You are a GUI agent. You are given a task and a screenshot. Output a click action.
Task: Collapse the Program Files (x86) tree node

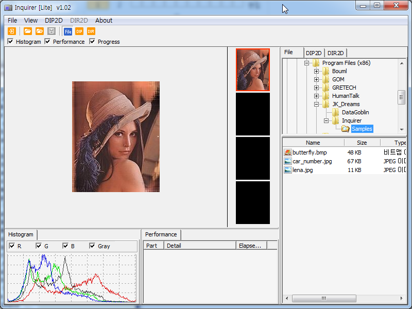(x=307, y=63)
